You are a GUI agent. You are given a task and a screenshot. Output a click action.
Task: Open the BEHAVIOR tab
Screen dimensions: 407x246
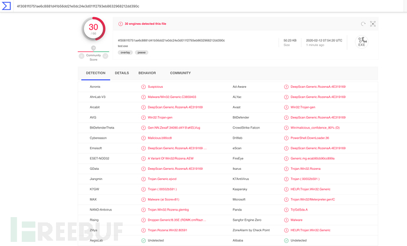point(147,73)
